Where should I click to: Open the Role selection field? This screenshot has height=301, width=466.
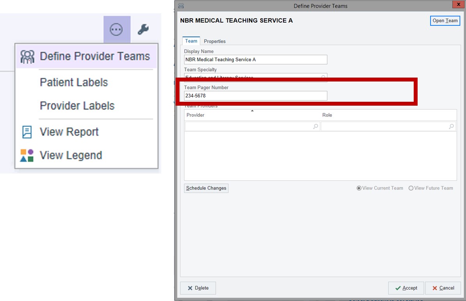pos(386,126)
